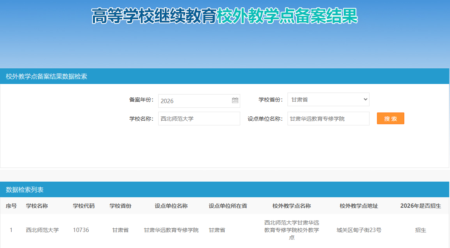Click the 2026年是否招生 column header

point(420,206)
